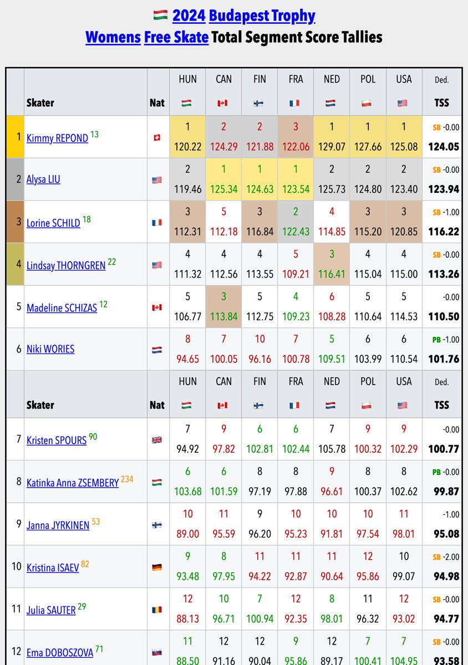Click the Netherlands flag in first table header
Image resolution: width=468 pixels, height=665 pixels.
pos(332,103)
